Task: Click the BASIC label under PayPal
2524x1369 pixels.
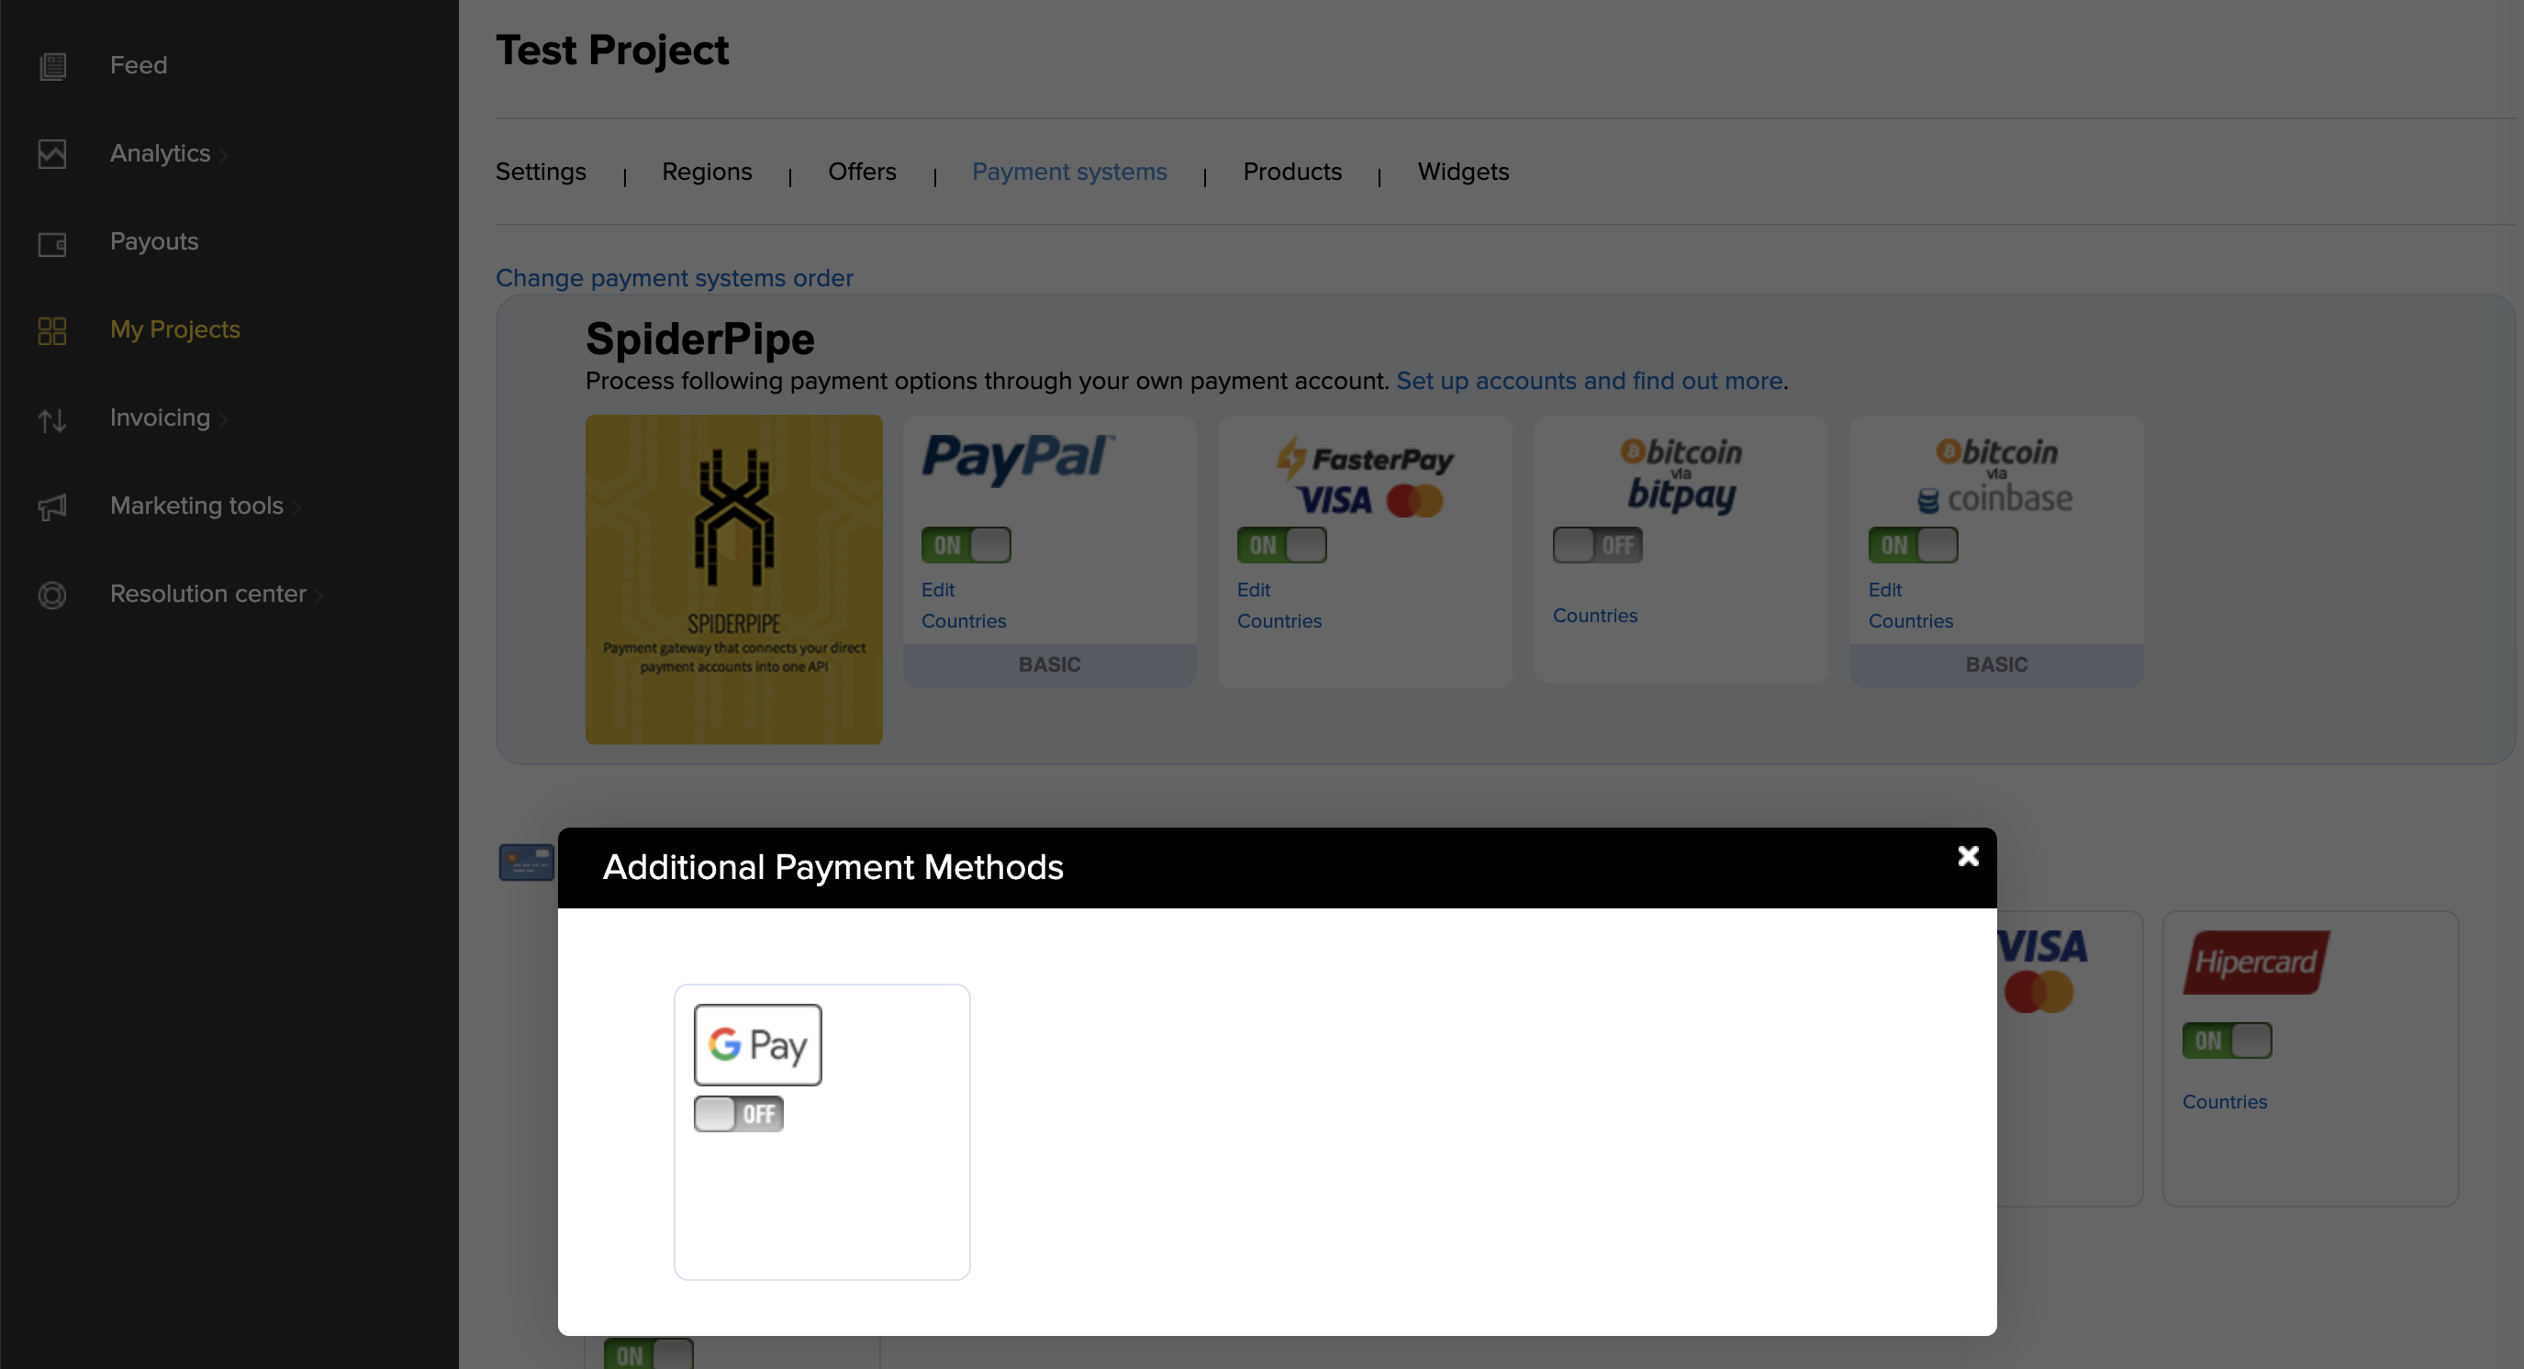Action: click(1049, 664)
